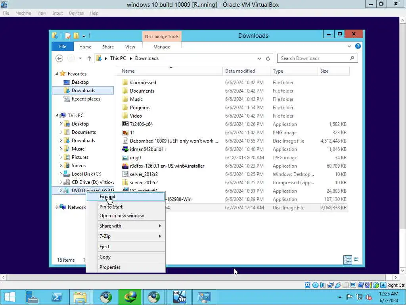Screen dimensions: 406x305
Task: Open quick access toolbar customize dropdown
Action: pos(84,36)
